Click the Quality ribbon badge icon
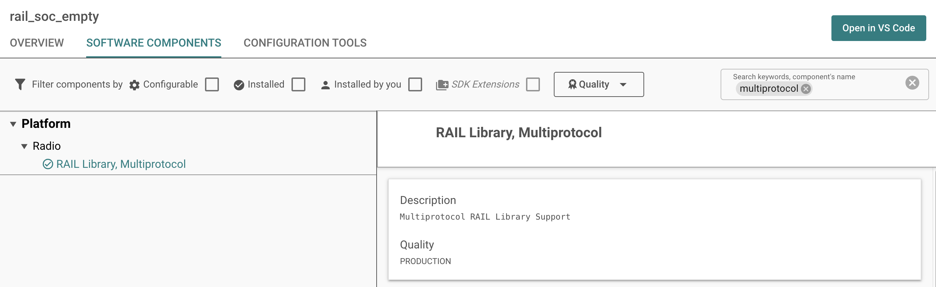 pyautogui.click(x=572, y=84)
